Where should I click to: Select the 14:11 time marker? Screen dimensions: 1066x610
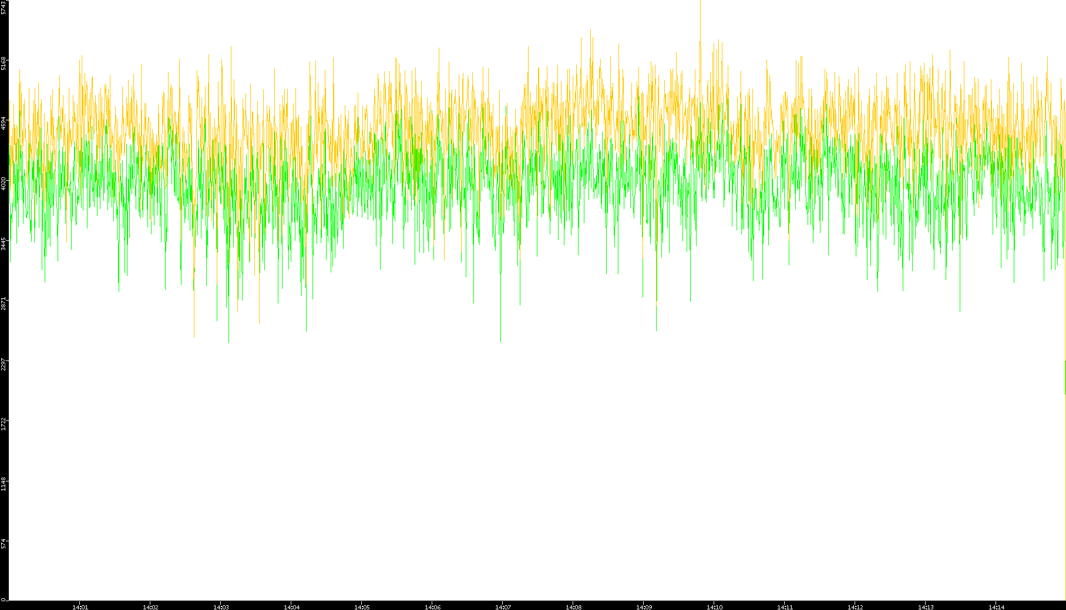coord(785,607)
